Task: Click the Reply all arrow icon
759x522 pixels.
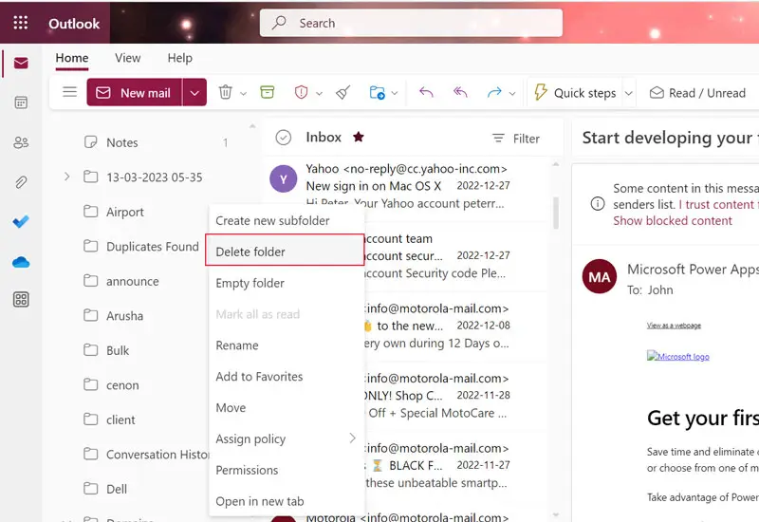Action: (x=460, y=92)
